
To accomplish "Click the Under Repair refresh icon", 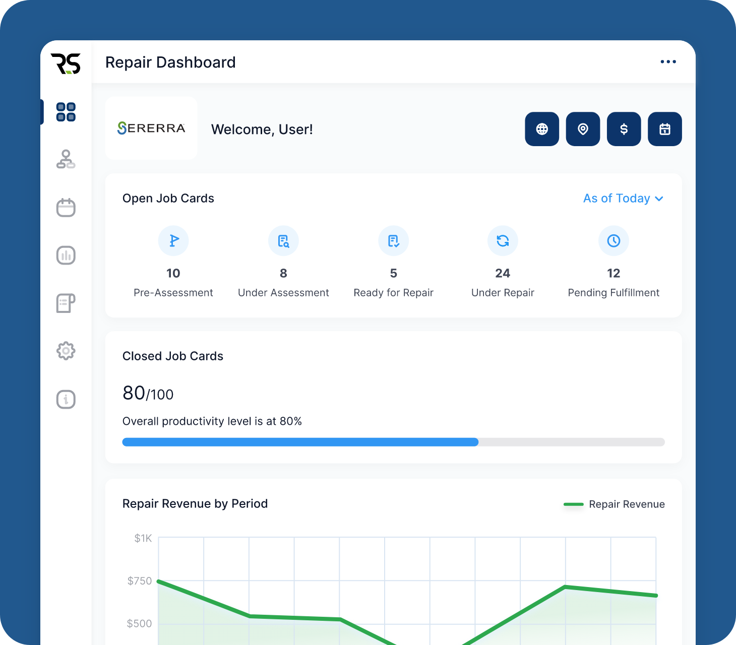I will 503,241.
